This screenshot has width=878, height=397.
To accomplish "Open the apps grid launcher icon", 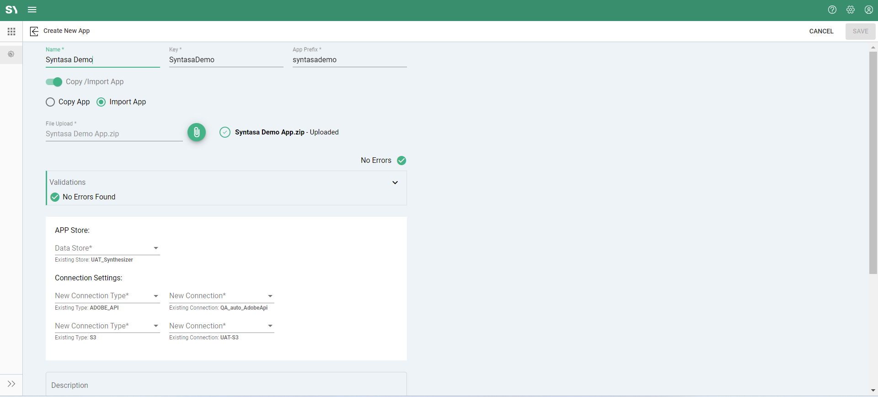I will point(11,32).
